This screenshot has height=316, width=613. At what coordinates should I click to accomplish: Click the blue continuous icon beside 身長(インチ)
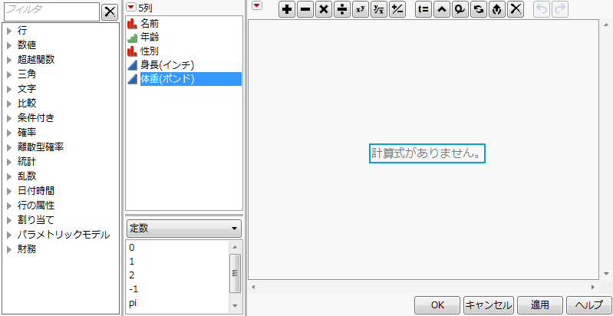coord(132,65)
